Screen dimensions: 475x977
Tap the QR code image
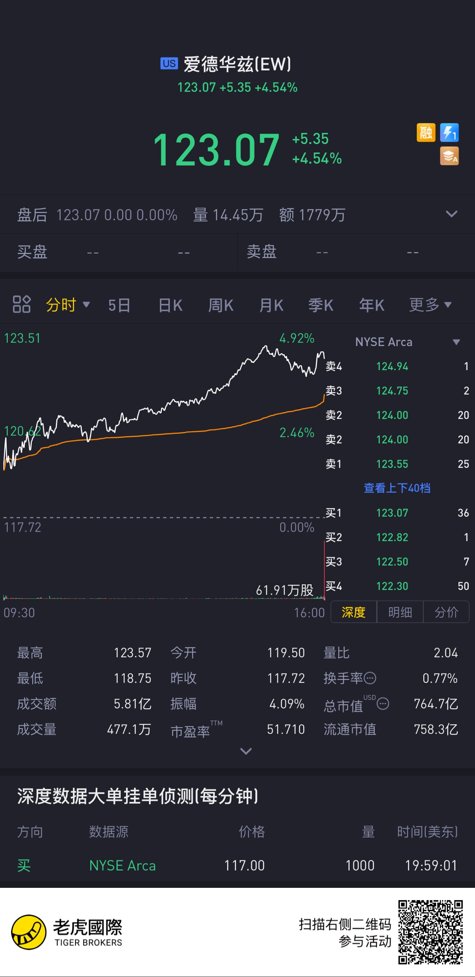point(431,932)
